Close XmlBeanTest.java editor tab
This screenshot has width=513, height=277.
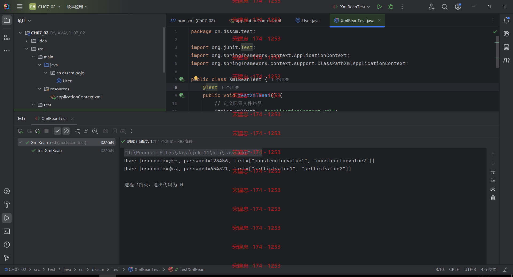[x=379, y=20]
